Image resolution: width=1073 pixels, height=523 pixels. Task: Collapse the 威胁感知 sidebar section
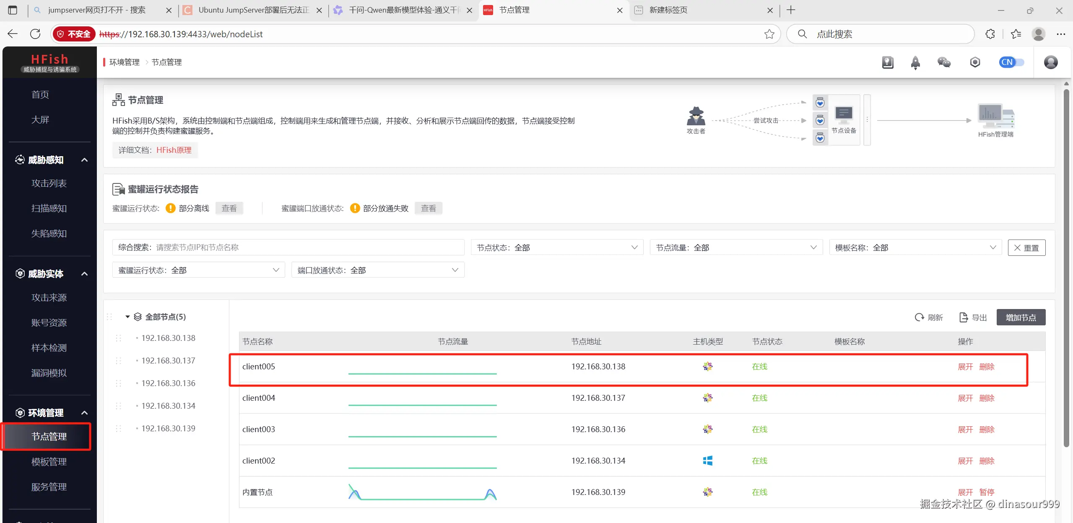(84, 160)
